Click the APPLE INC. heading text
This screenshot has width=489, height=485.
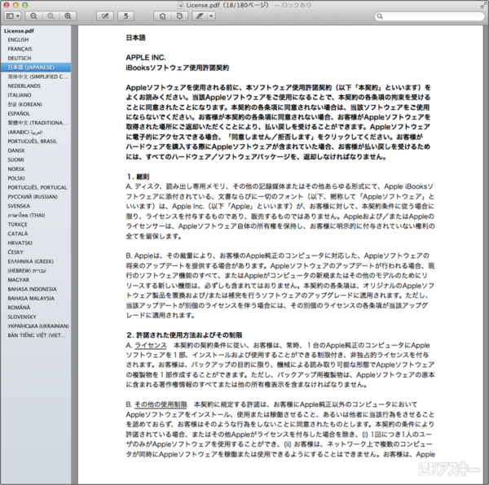pyautogui.click(x=146, y=58)
